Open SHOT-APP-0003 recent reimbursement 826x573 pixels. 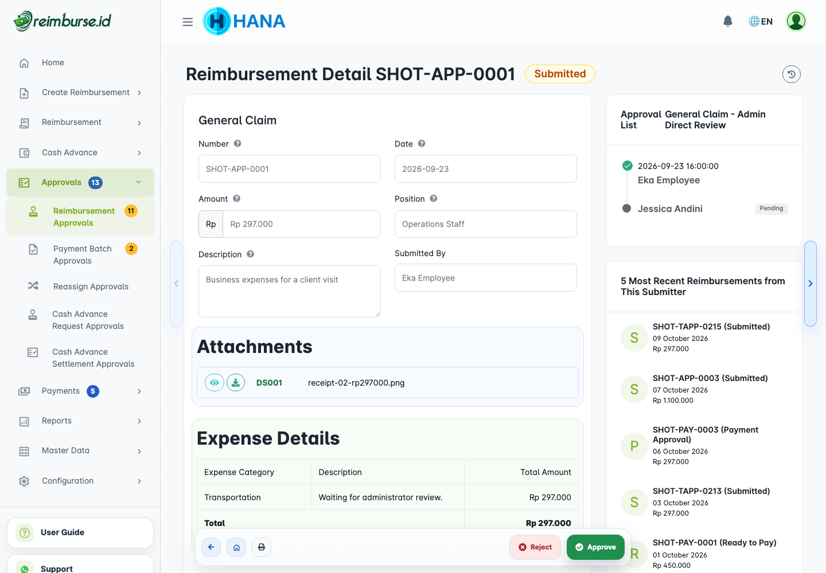[710, 378]
